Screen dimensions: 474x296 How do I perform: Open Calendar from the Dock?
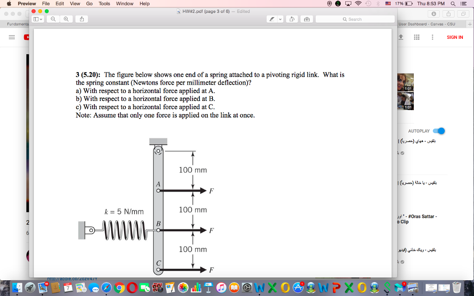click(68, 288)
